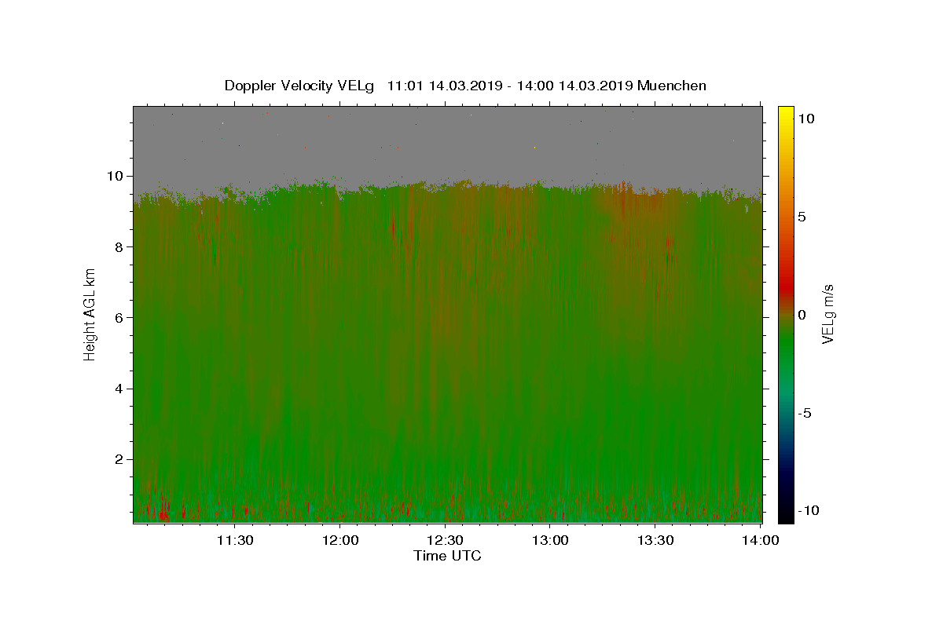This screenshot has height=628, width=943.
Task: Click the colorbar value -10 label
Action: coord(808,510)
